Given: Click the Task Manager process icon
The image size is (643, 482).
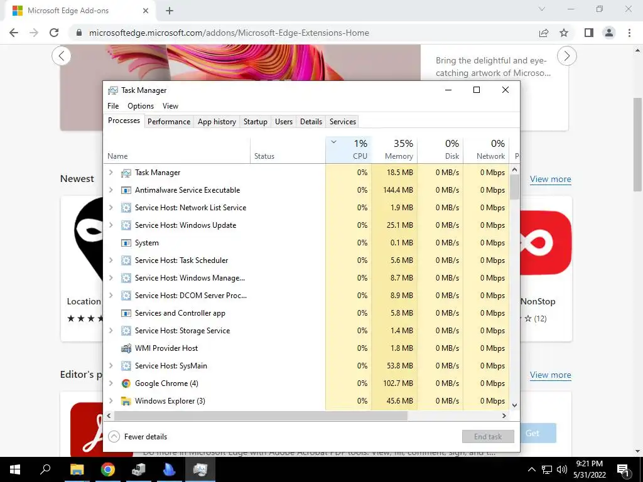Looking at the screenshot, I should (x=126, y=173).
